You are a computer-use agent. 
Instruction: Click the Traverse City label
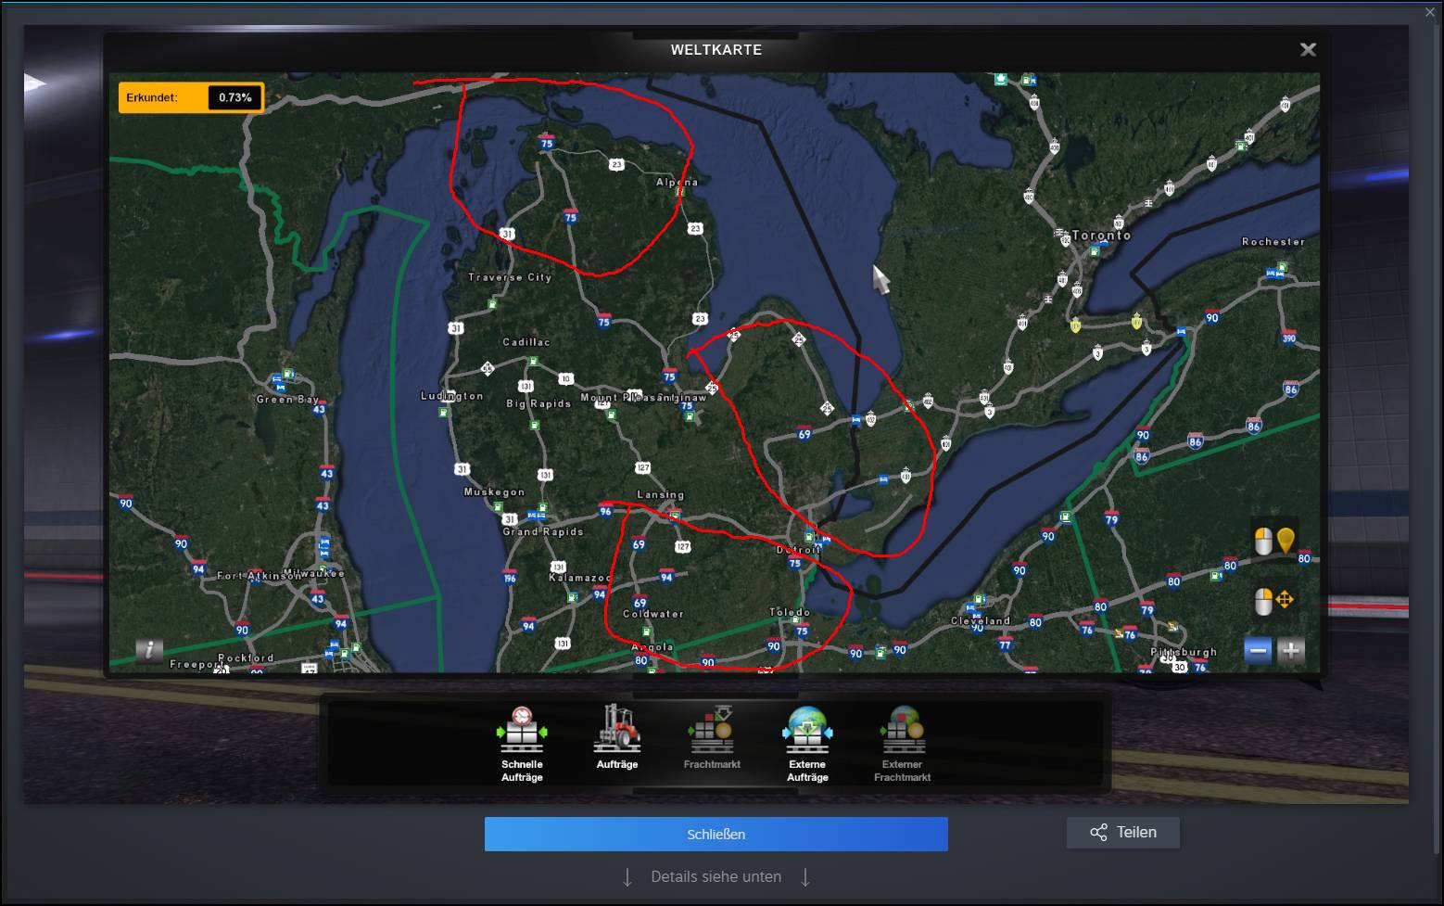510,277
